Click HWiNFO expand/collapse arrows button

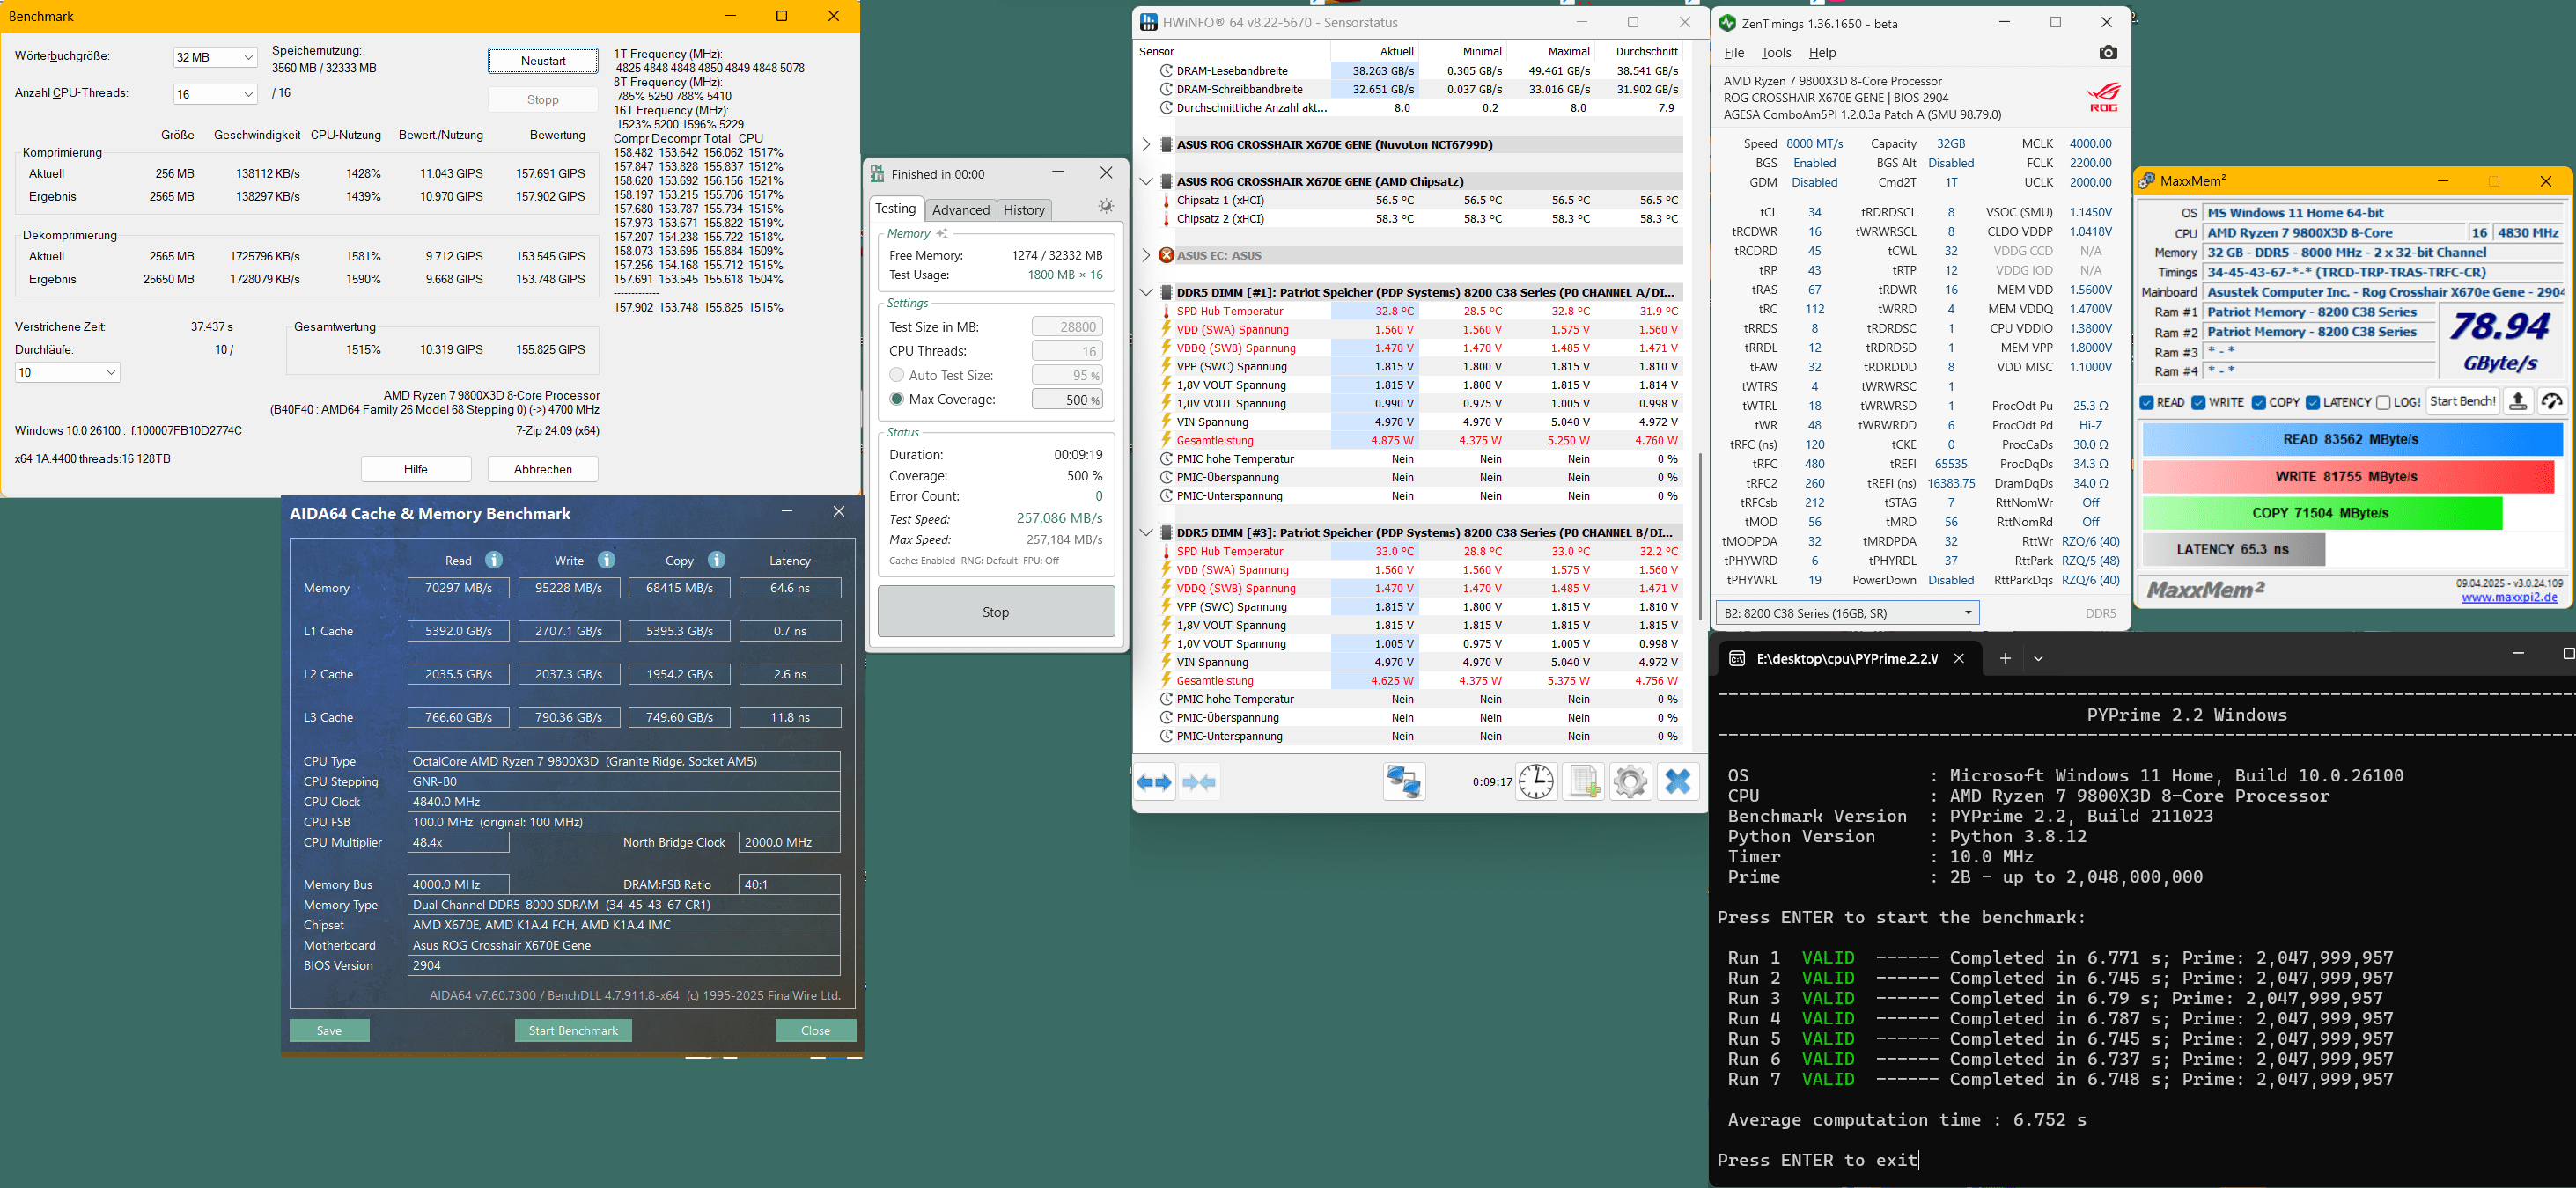coord(1154,782)
